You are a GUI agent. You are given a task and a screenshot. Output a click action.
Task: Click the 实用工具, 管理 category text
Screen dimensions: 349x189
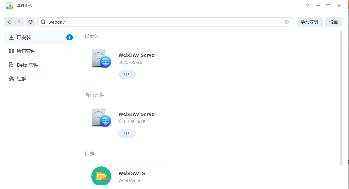(x=132, y=122)
